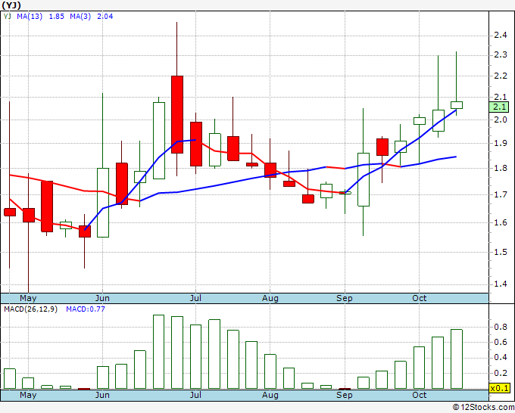The width and height of the screenshot is (515, 413).
Task: Click the tall red candle peaking near 2.2
Action: click(x=177, y=114)
